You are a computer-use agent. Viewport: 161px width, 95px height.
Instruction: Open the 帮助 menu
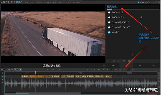[78, 2]
